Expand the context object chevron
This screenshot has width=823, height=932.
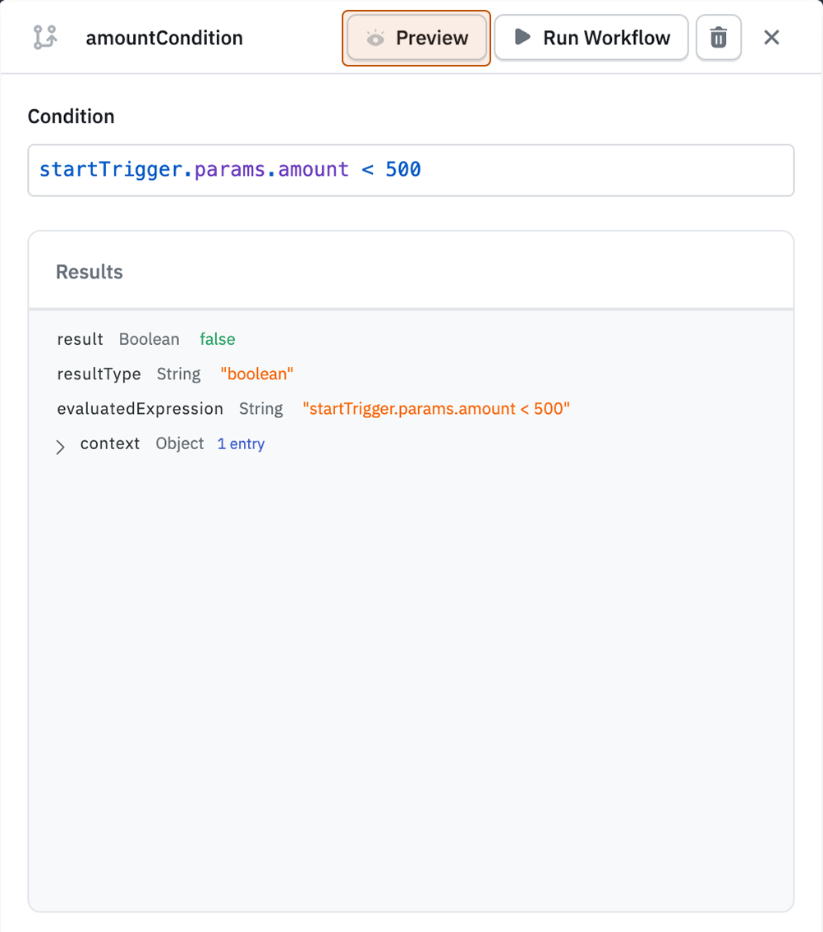(x=60, y=446)
